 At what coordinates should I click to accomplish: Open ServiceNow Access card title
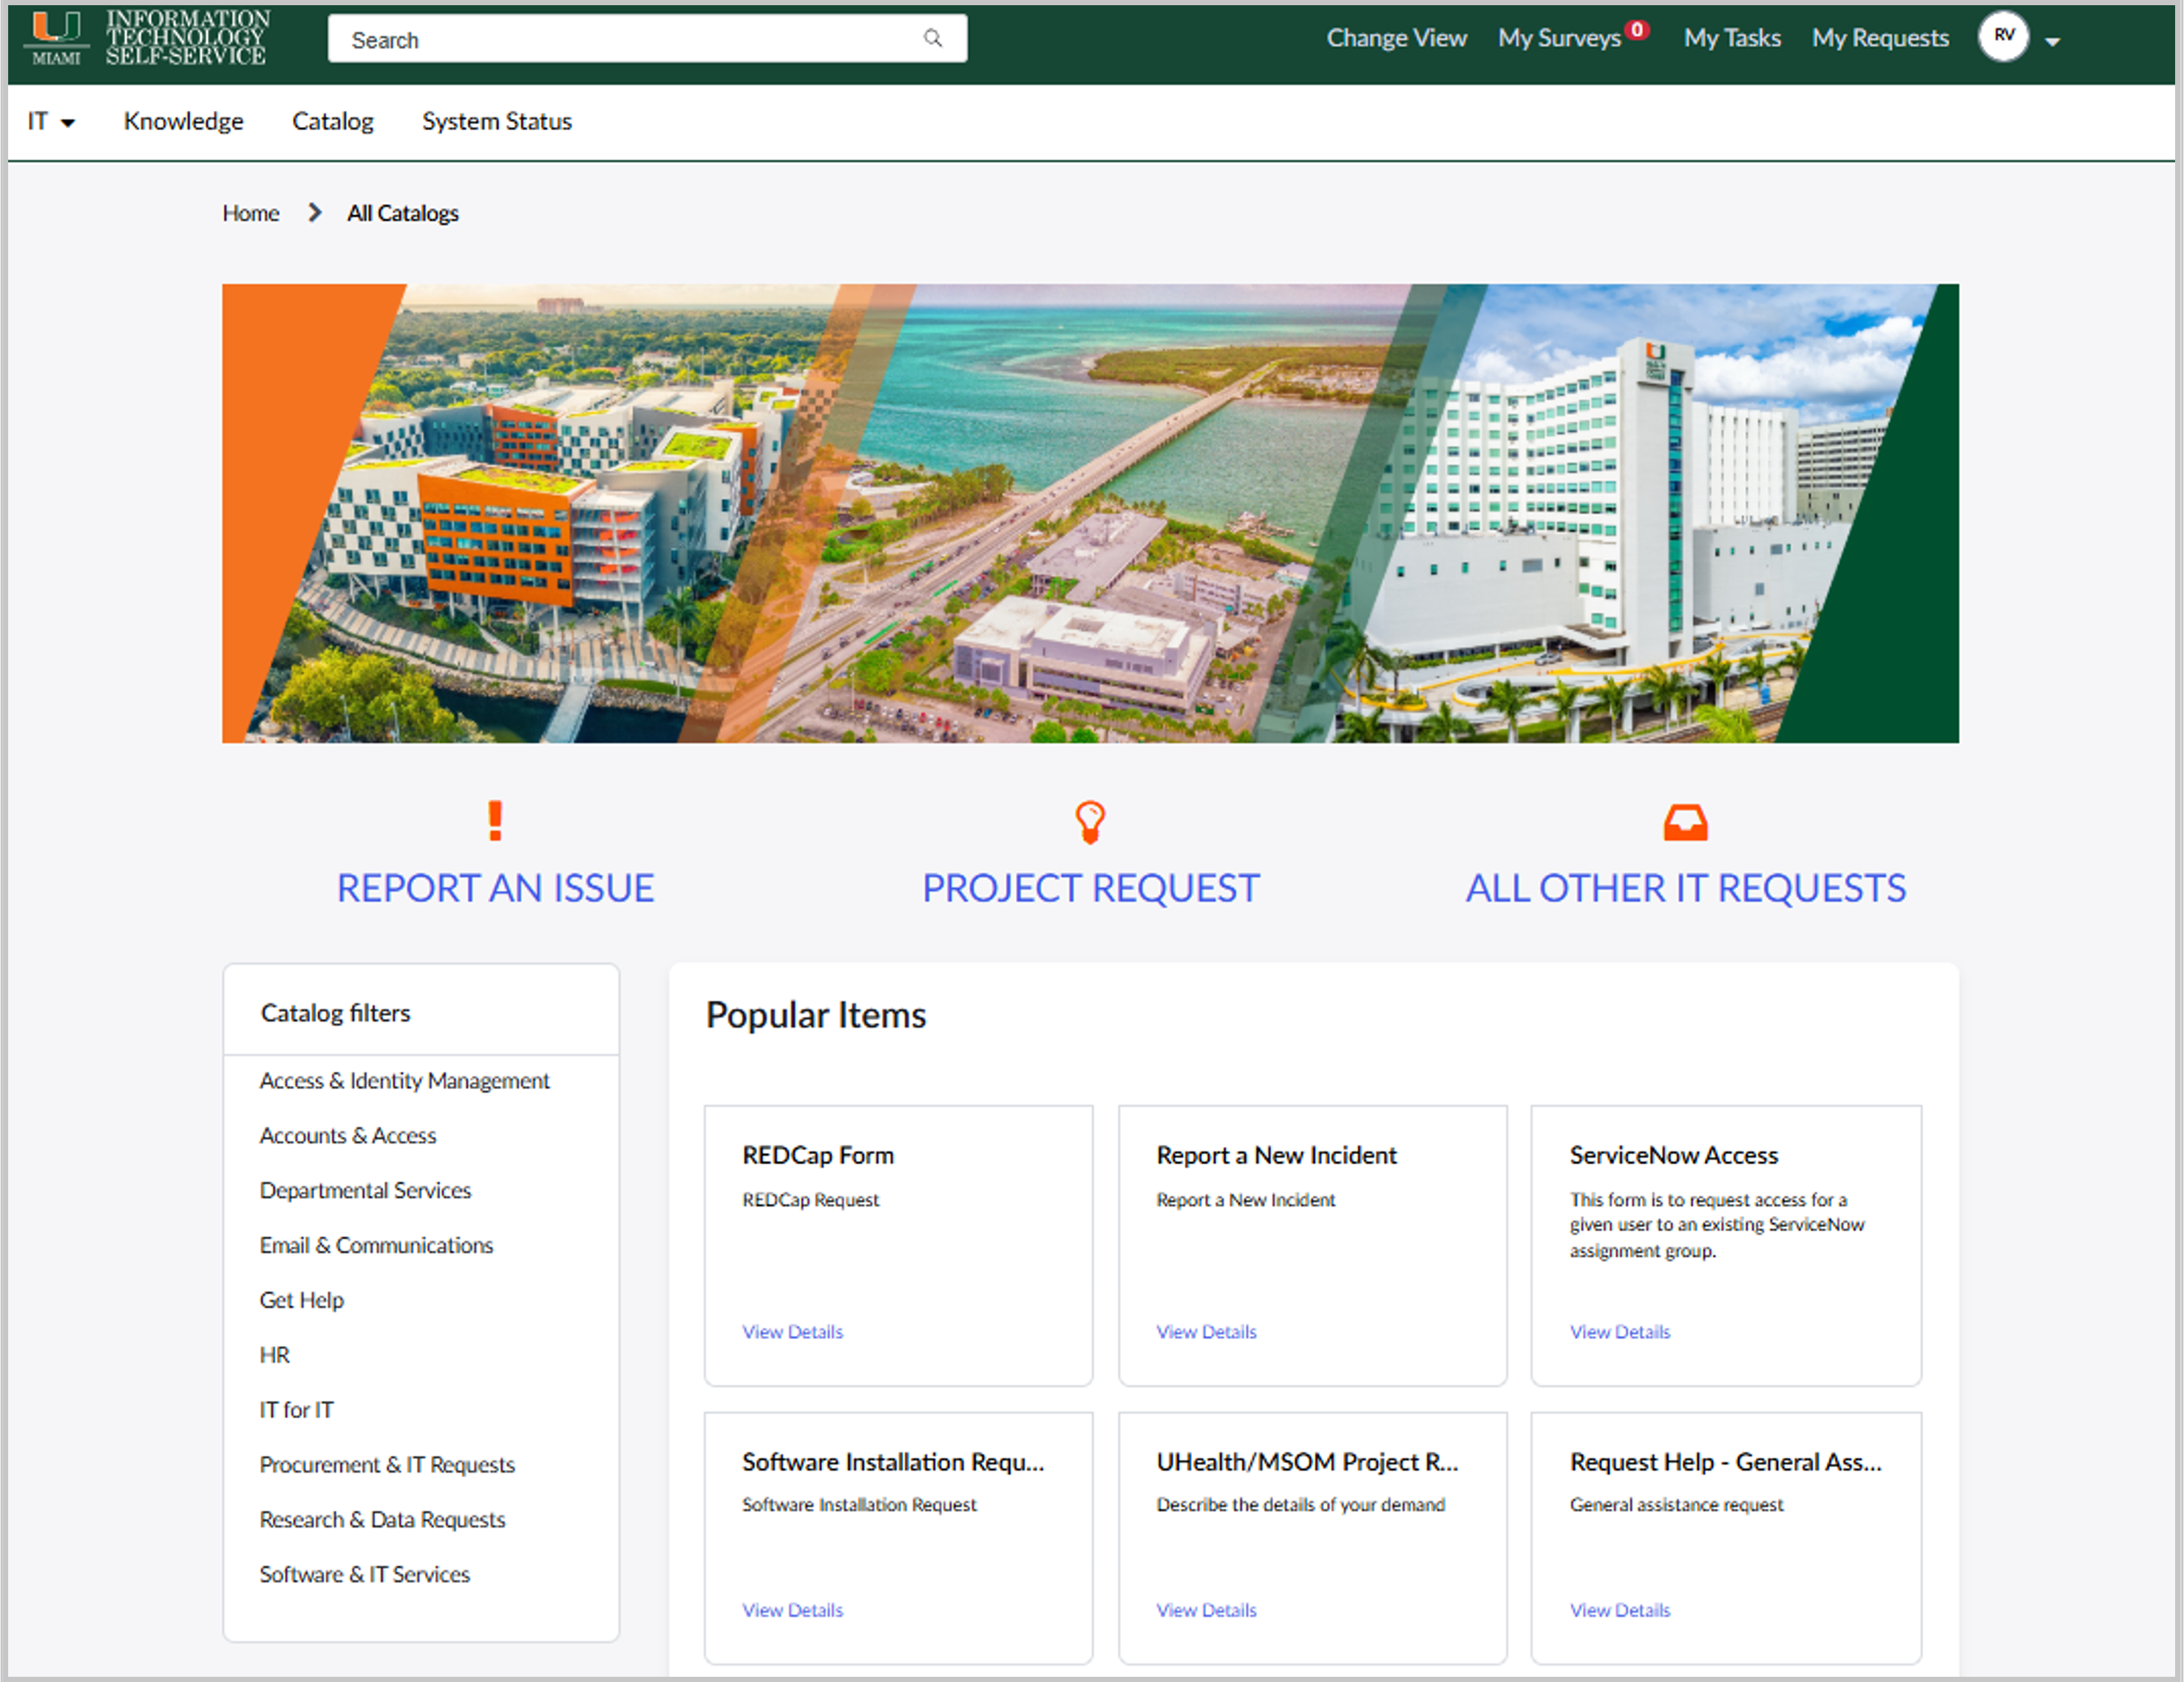tap(1673, 1155)
